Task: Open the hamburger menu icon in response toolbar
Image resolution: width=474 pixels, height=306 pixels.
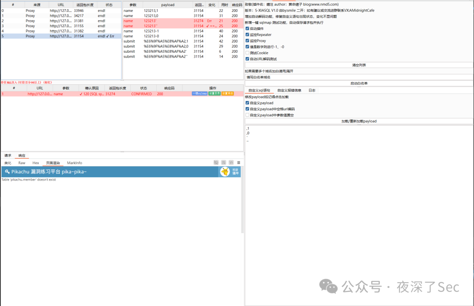Action: 238,163
